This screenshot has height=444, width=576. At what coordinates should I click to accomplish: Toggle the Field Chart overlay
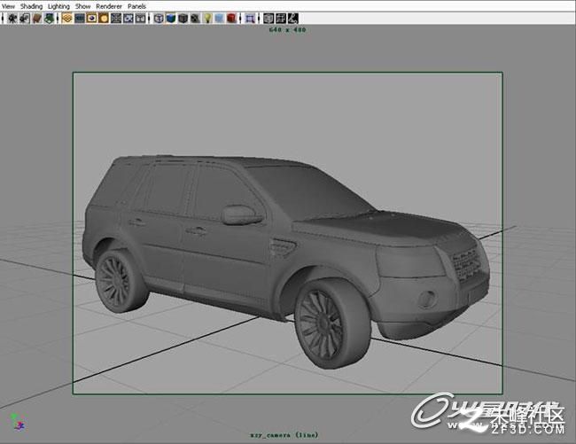coord(116,18)
